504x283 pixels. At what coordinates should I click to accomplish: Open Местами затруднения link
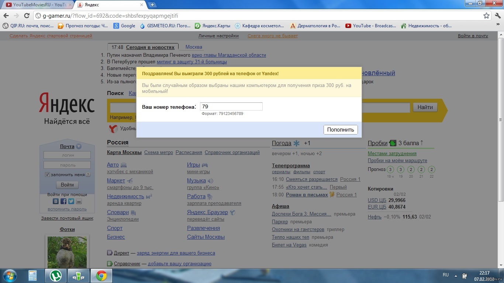pyautogui.click(x=392, y=153)
